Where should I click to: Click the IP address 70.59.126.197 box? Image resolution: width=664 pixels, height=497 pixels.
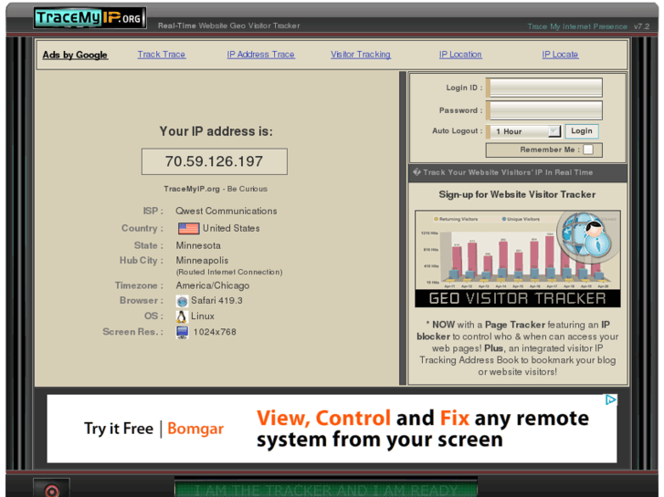[x=215, y=161]
